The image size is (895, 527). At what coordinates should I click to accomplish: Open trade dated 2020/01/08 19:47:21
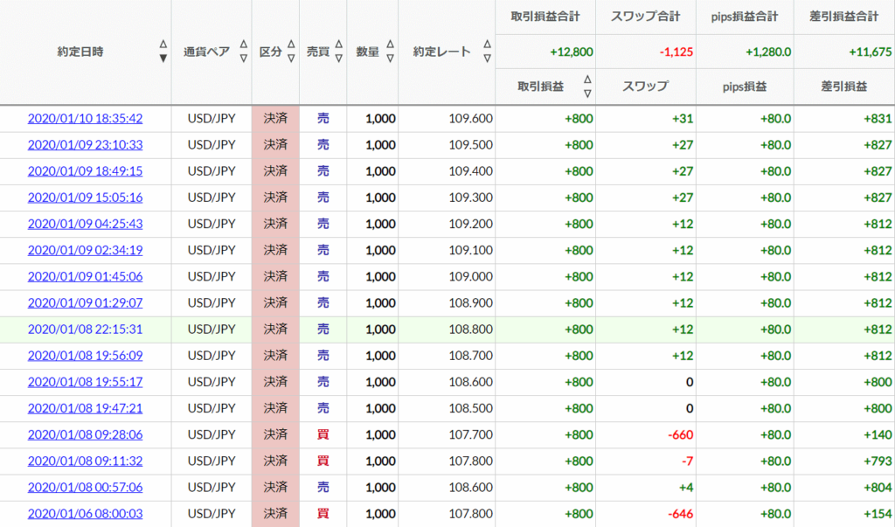[85, 408]
